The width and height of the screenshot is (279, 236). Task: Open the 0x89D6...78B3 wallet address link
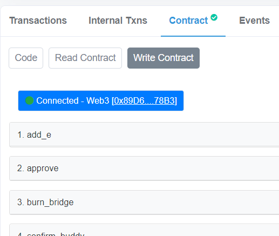pyautogui.click(x=145, y=100)
